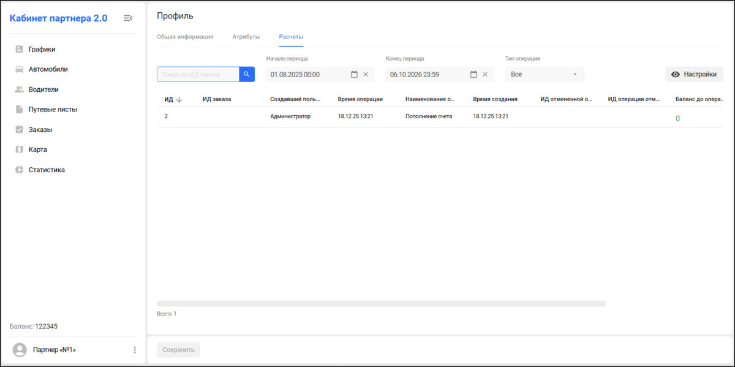
Task: Open Партнер №1 three-dot menu
Action: tap(135, 350)
